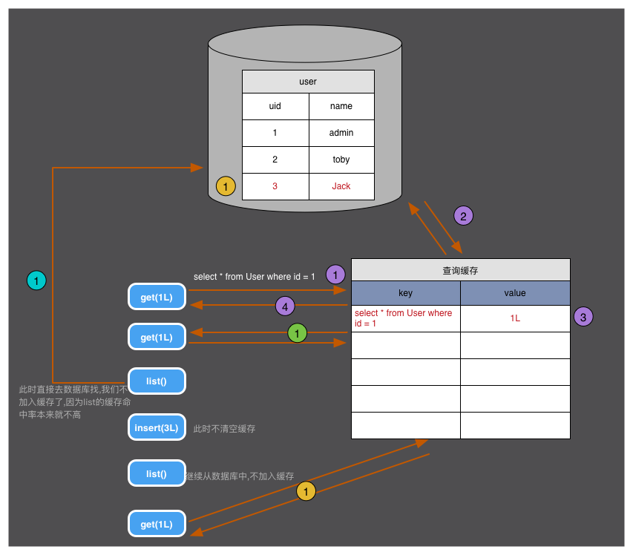The image size is (633, 555).
Task: Select yellow circle 1 inside the database cylinder
Action: pyautogui.click(x=226, y=186)
